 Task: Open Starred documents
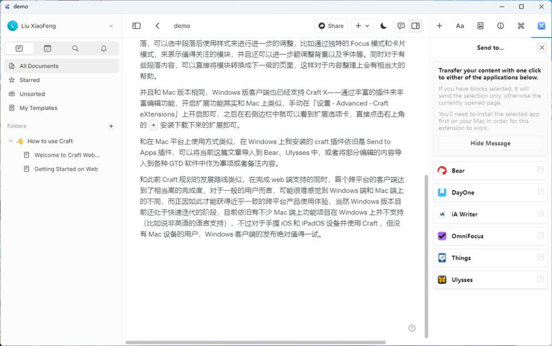click(x=62, y=80)
